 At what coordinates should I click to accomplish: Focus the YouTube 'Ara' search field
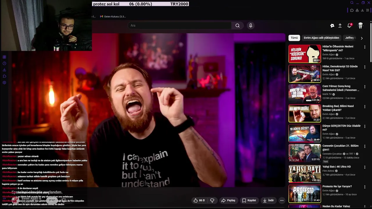[180, 26]
